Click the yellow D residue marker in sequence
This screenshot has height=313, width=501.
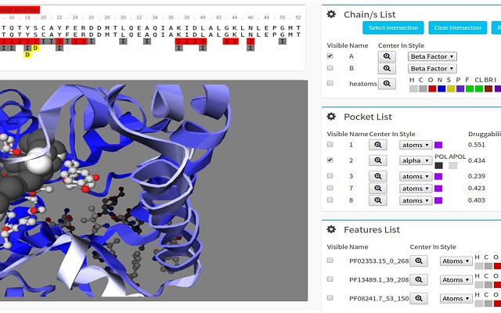[27, 55]
